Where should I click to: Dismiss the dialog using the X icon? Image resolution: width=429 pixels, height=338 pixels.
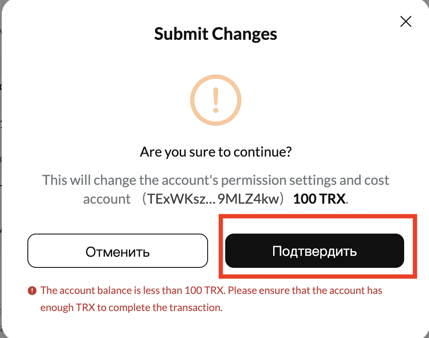tap(405, 21)
